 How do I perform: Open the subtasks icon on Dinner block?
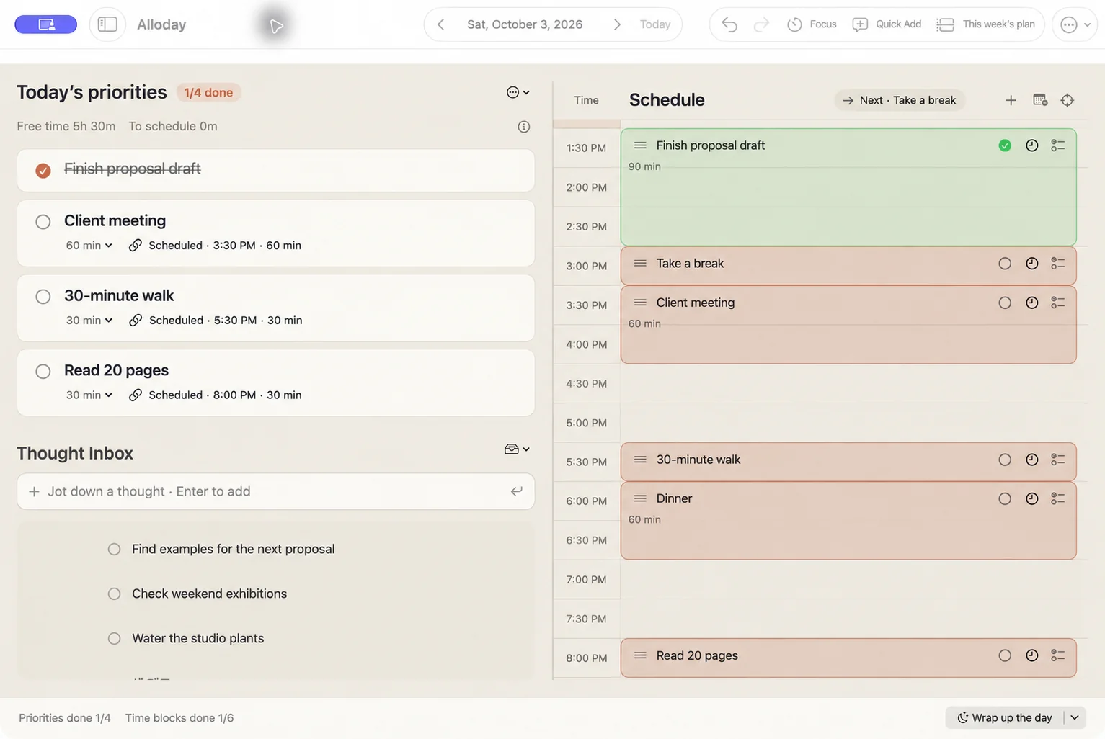(1058, 498)
